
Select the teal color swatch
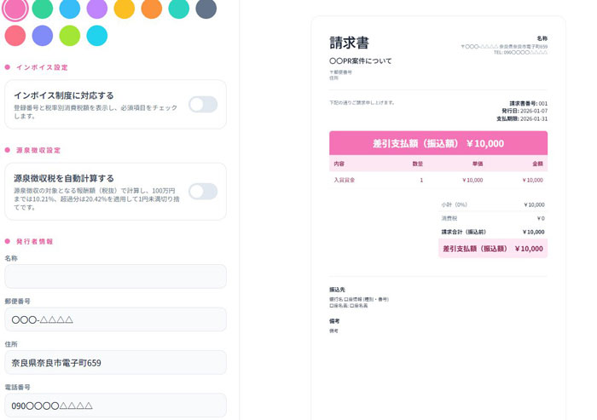tap(179, 9)
